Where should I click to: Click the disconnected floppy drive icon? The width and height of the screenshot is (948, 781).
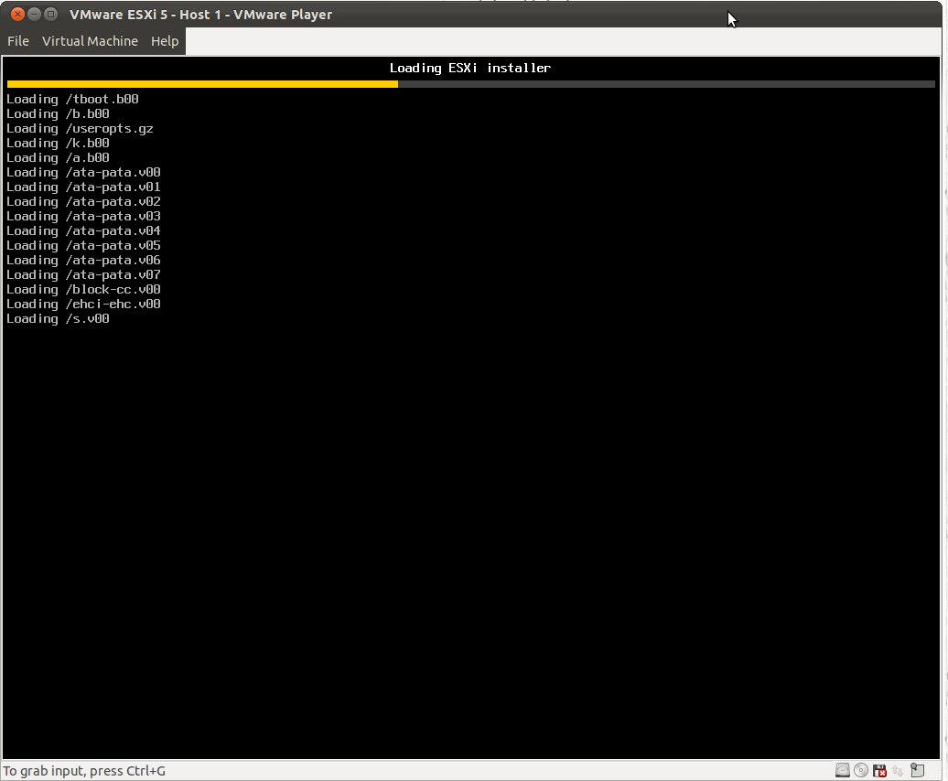point(879,770)
